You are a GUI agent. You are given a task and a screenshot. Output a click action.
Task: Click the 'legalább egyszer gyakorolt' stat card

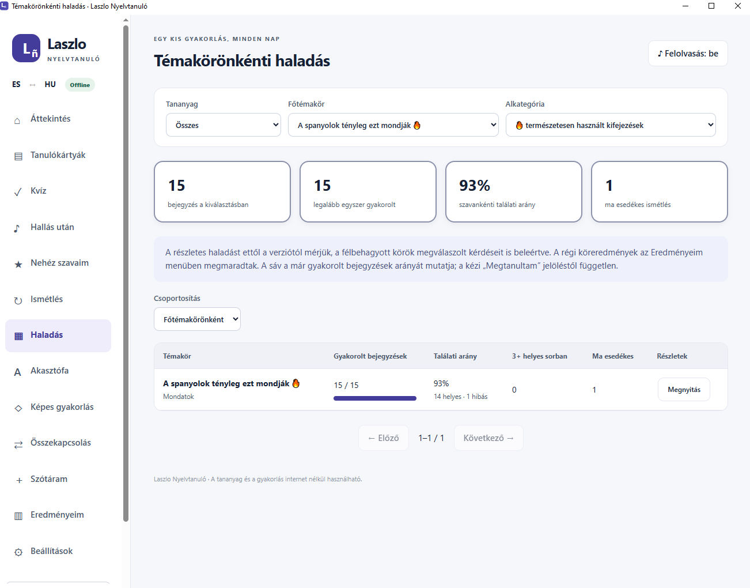pyautogui.click(x=368, y=191)
